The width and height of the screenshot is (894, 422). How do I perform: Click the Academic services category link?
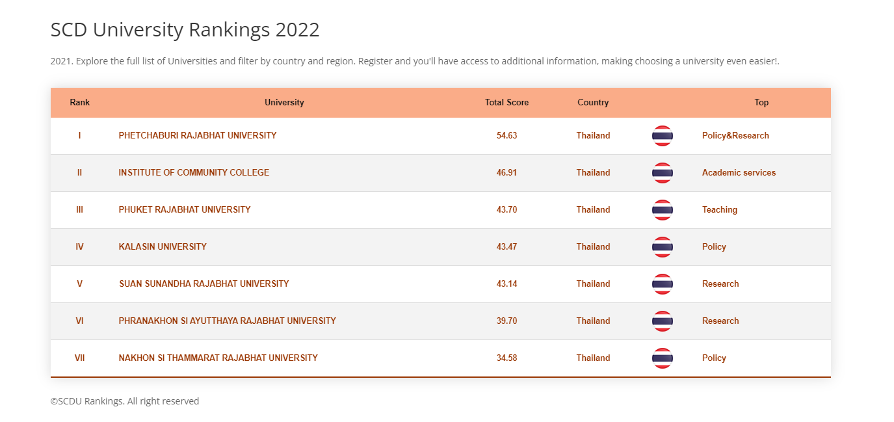click(739, 173)
